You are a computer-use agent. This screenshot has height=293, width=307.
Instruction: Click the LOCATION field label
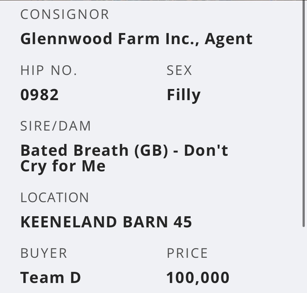55,198
